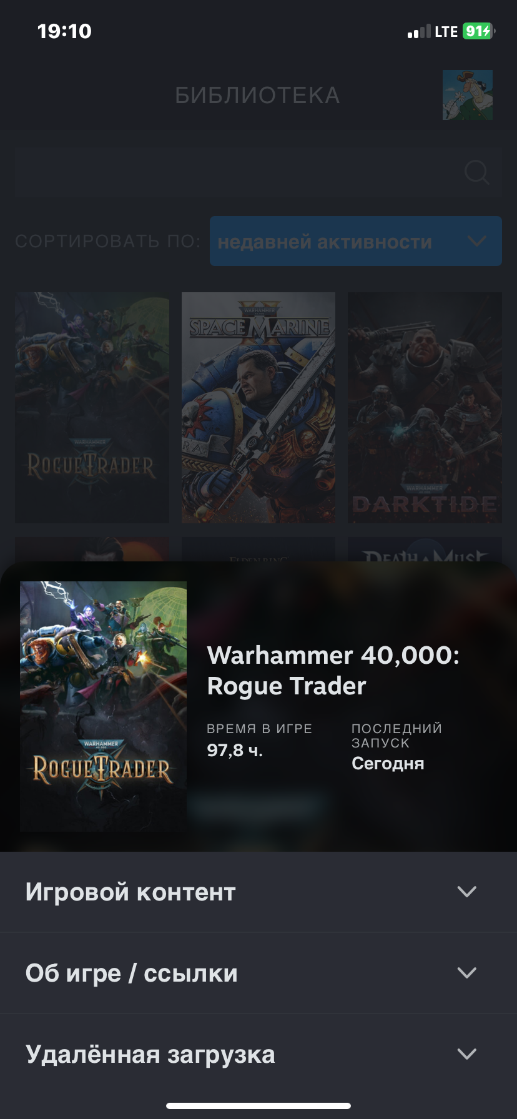
Task: Tap the БИБЛИОТЕКА header title
Action: pos(257,96)
